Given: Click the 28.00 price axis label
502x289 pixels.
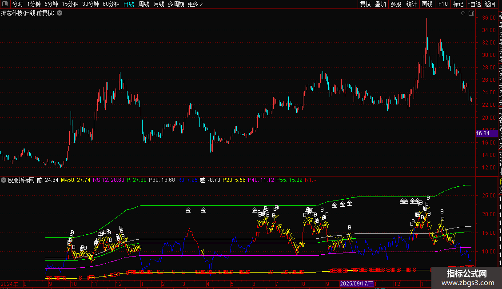Looking at the screenshot, I should coord(489,67).
